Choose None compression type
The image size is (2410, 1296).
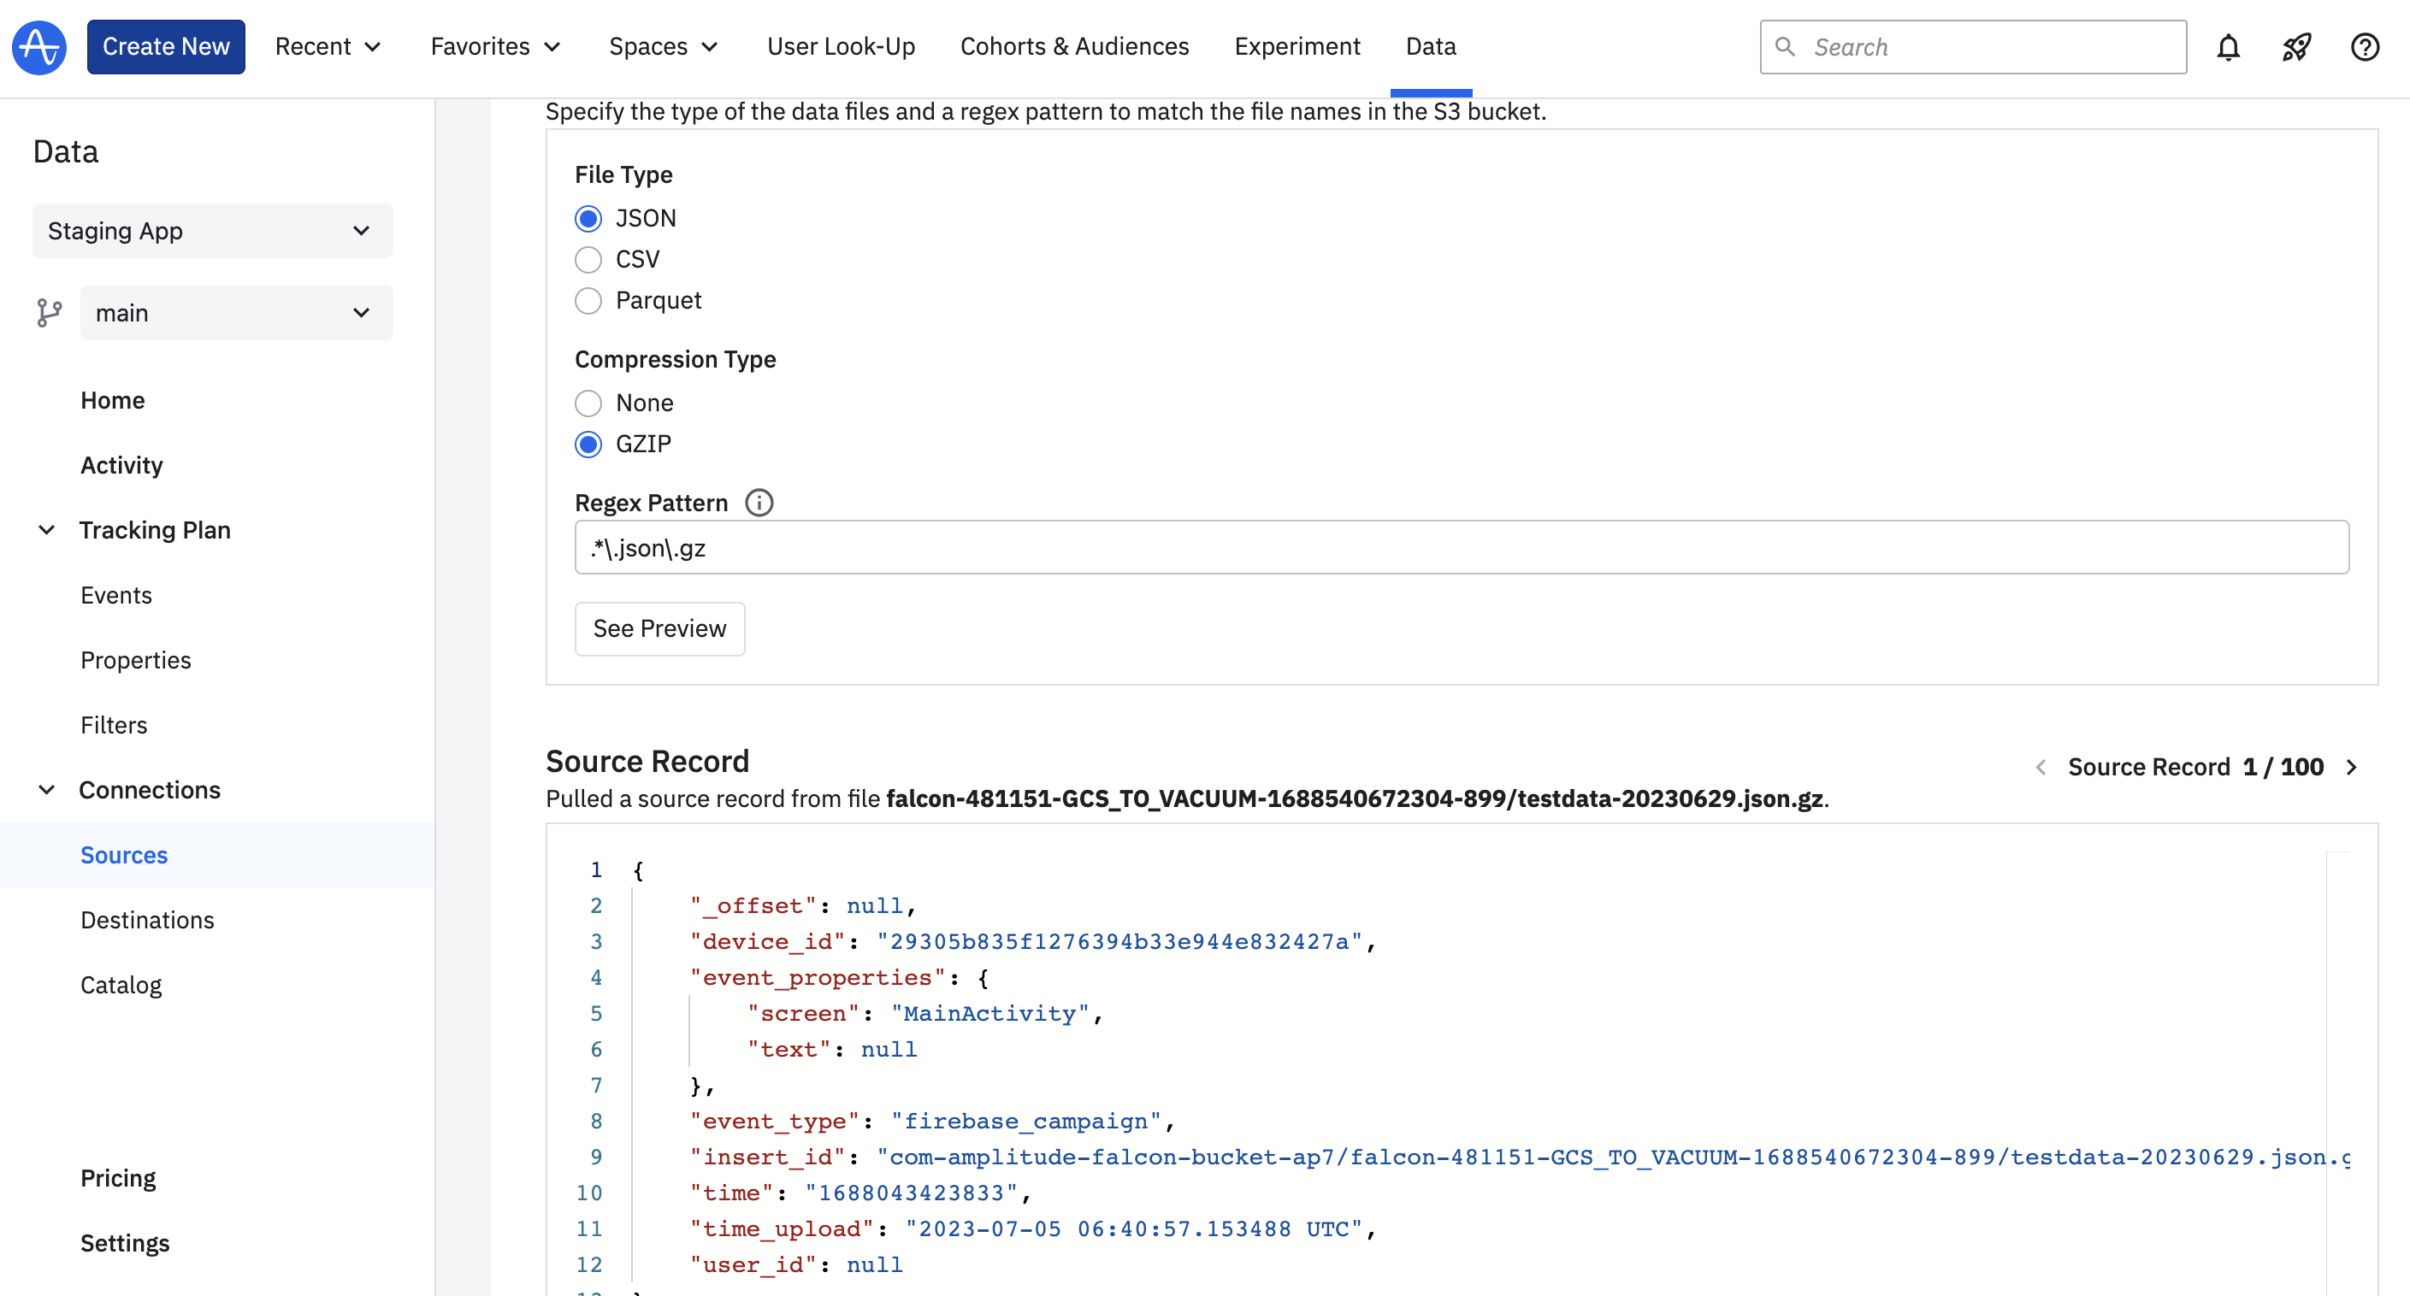click(588, 403)
